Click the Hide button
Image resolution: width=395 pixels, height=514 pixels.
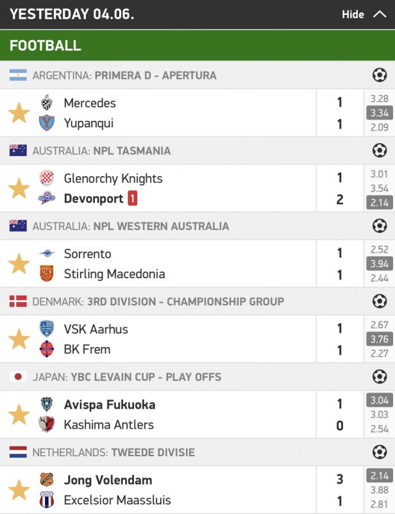pyautogui.click(x=353, y=14)
